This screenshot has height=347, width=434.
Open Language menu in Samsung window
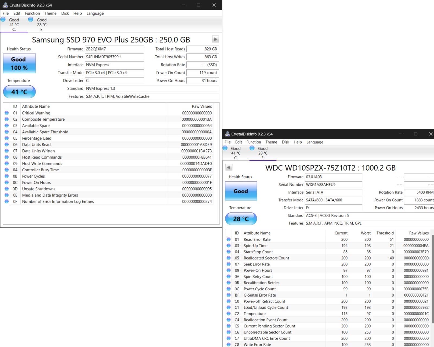click(x=95, y=13)
